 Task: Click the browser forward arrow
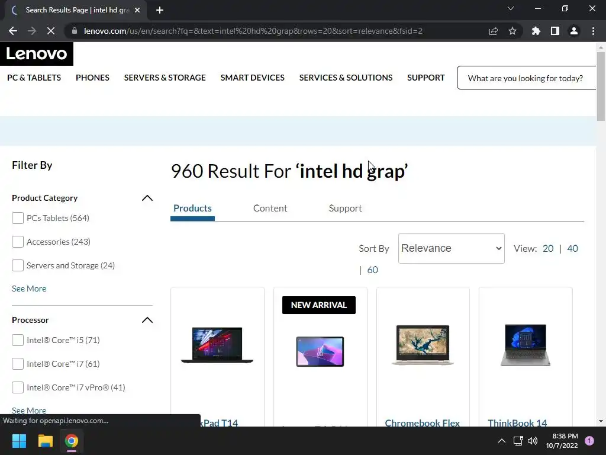click(x=32, y=31)
